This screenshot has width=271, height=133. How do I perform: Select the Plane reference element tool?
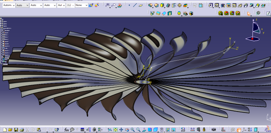(x=141, y=5)
